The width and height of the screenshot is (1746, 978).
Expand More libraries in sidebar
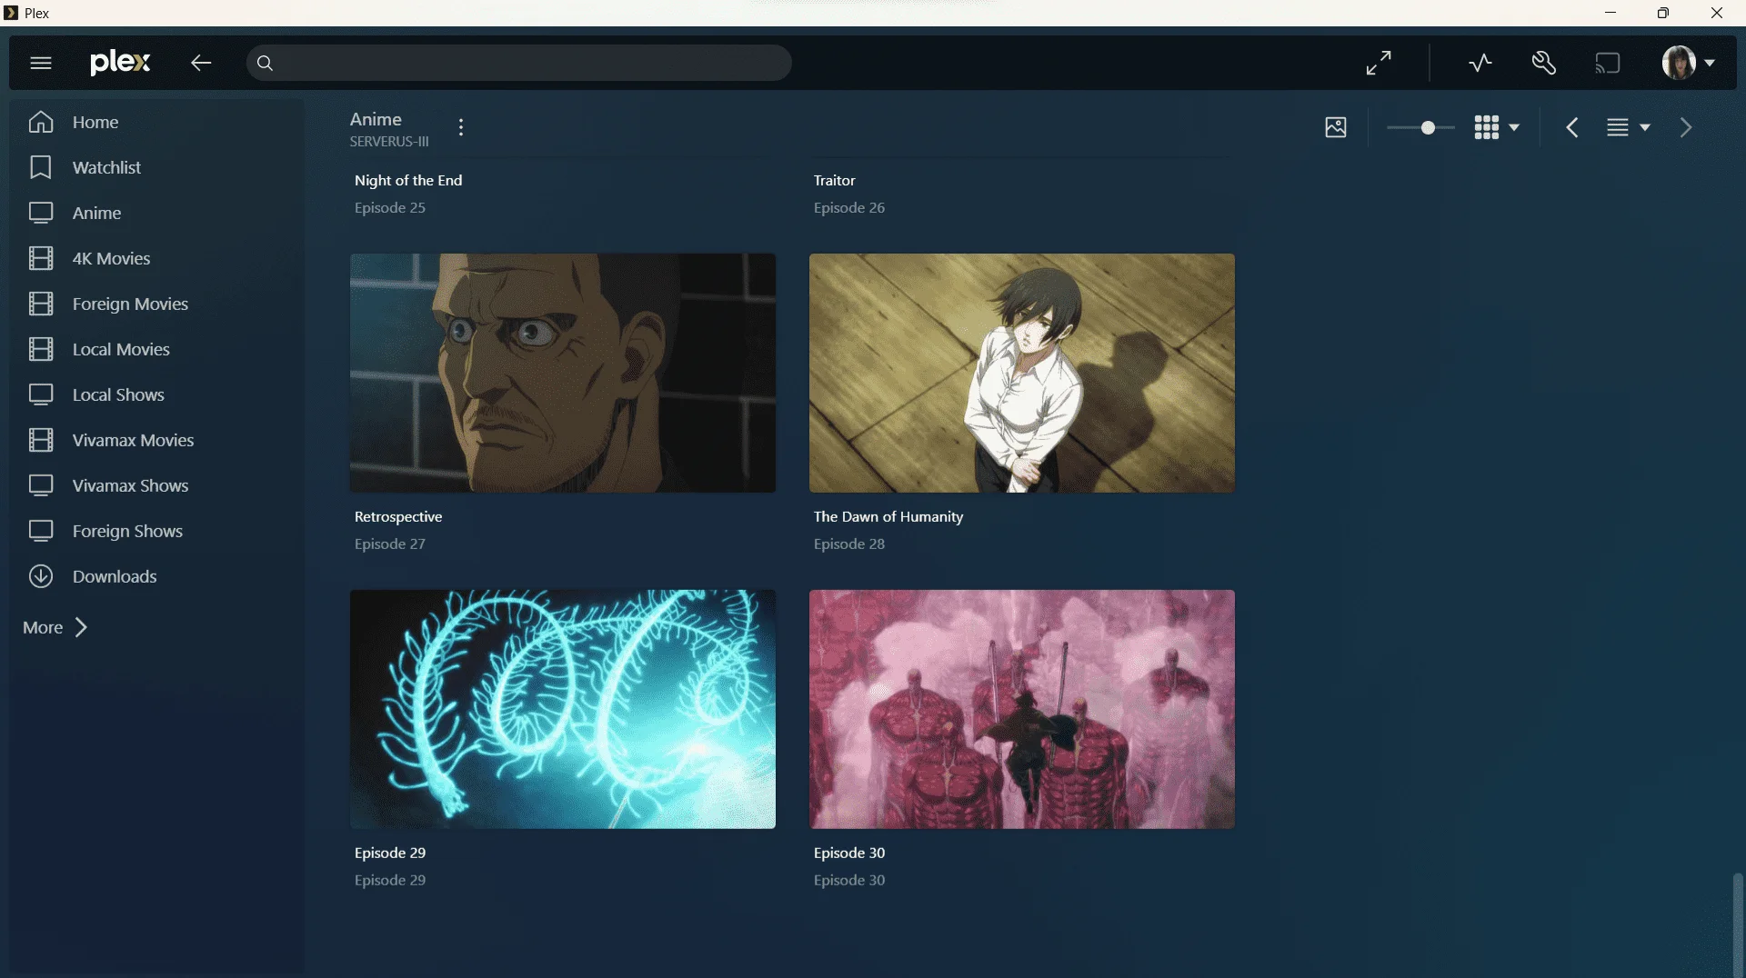55,627
